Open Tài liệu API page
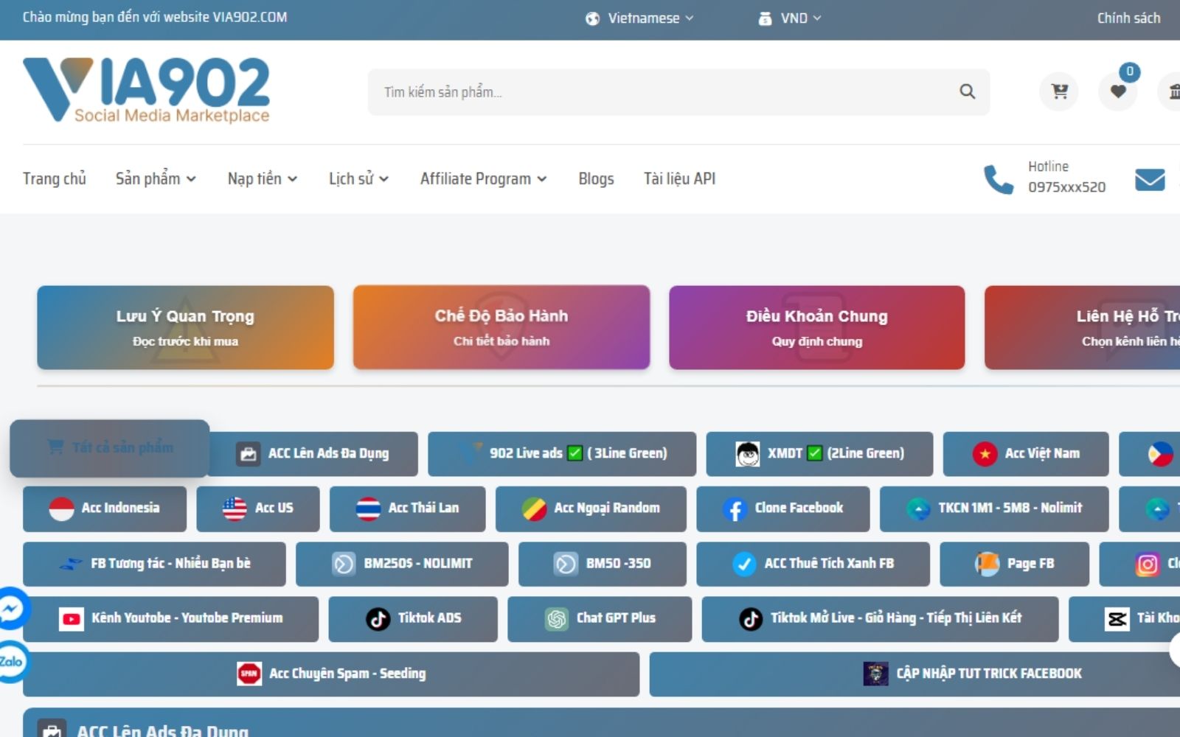This screenshot has width=1180, height=737. coord(679,179)
